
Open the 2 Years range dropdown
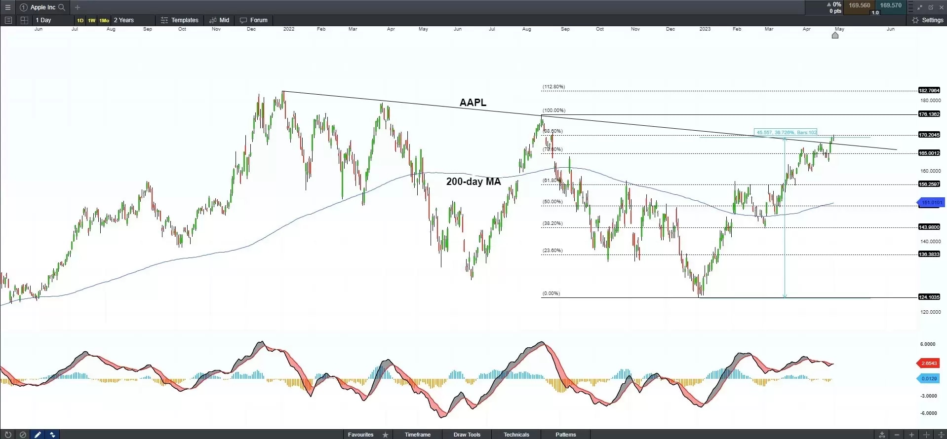[132, 20]
